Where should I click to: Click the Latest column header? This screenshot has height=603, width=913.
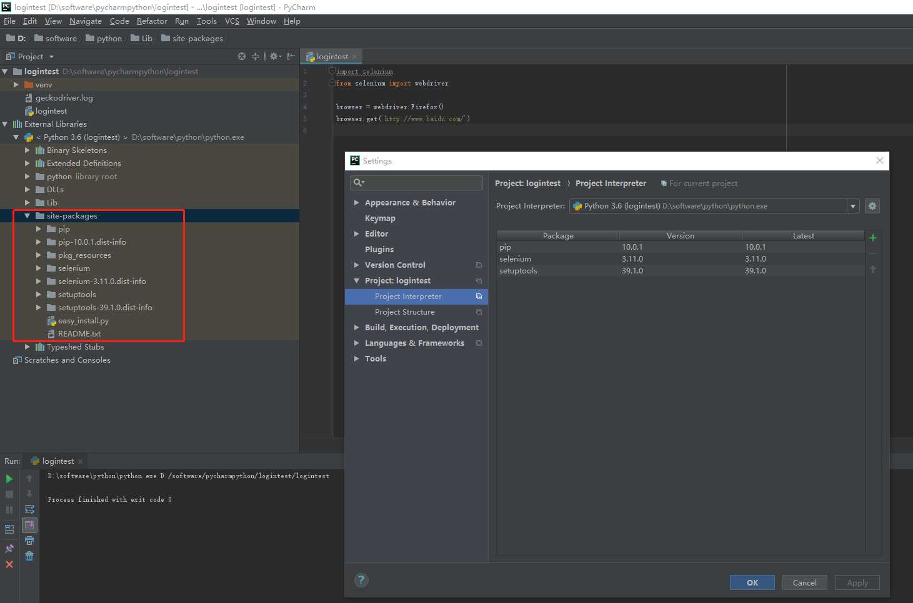(804, 236)
